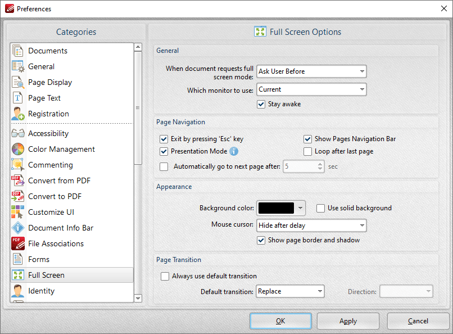Open Commenting preferences
The image size is (453, 334).
tap(72, 165)
